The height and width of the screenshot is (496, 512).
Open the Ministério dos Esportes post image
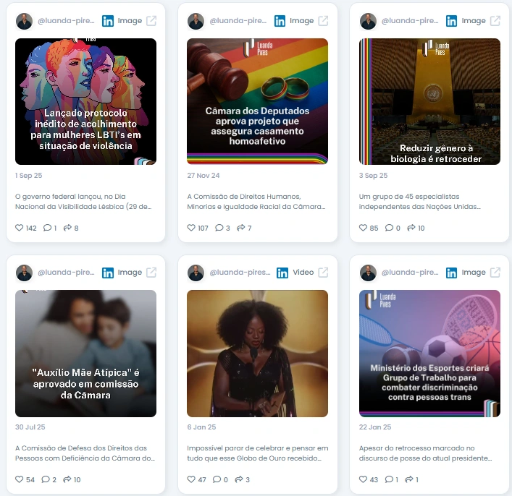pos(429,354)
